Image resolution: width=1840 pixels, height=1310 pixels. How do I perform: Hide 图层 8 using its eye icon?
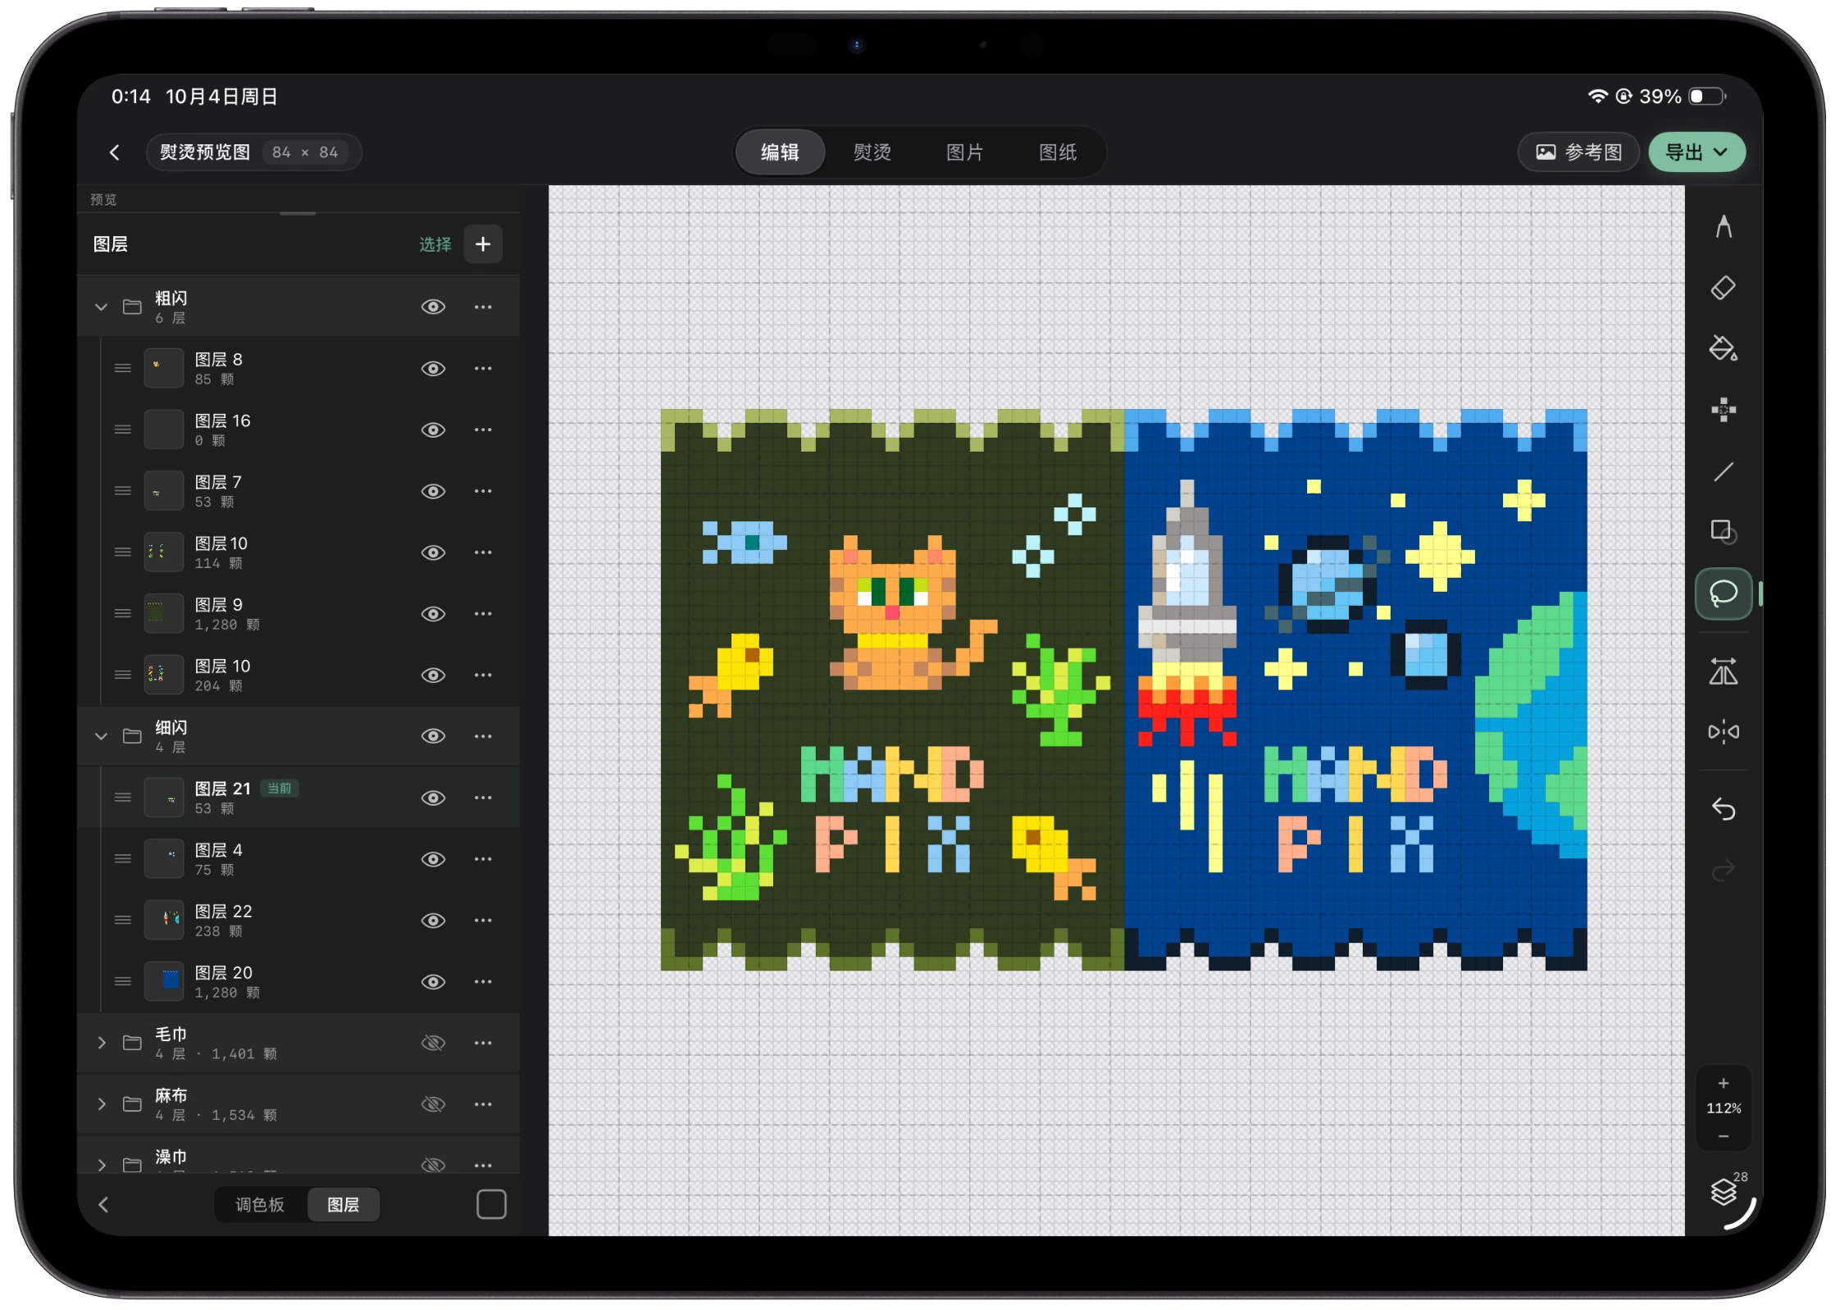433,368
